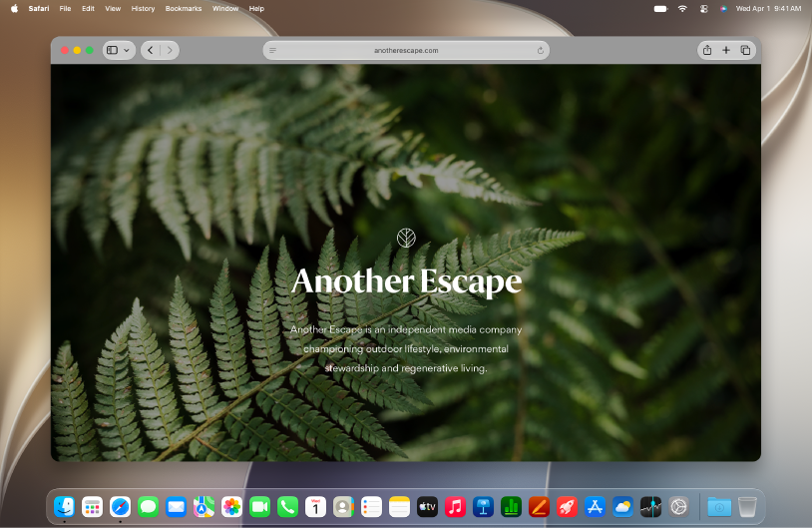Click the Safari icon in the Dock

click(x=120, y=507)
